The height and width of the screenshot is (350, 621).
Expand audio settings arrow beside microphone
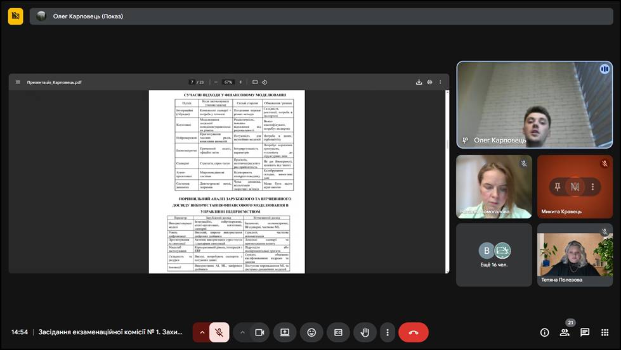click(202, 332)
